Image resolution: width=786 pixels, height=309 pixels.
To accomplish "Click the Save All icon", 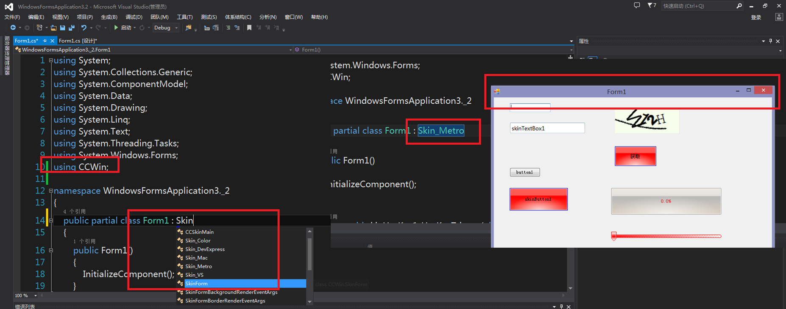I will point(72,28).
